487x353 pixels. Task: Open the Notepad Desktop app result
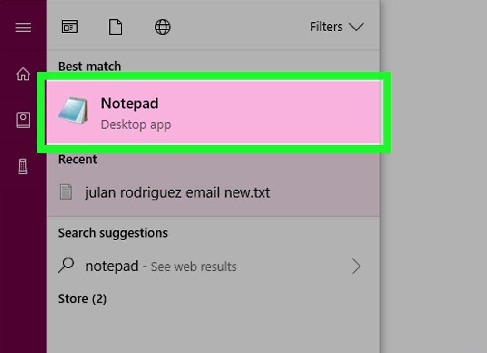click(x=213, y=112)
